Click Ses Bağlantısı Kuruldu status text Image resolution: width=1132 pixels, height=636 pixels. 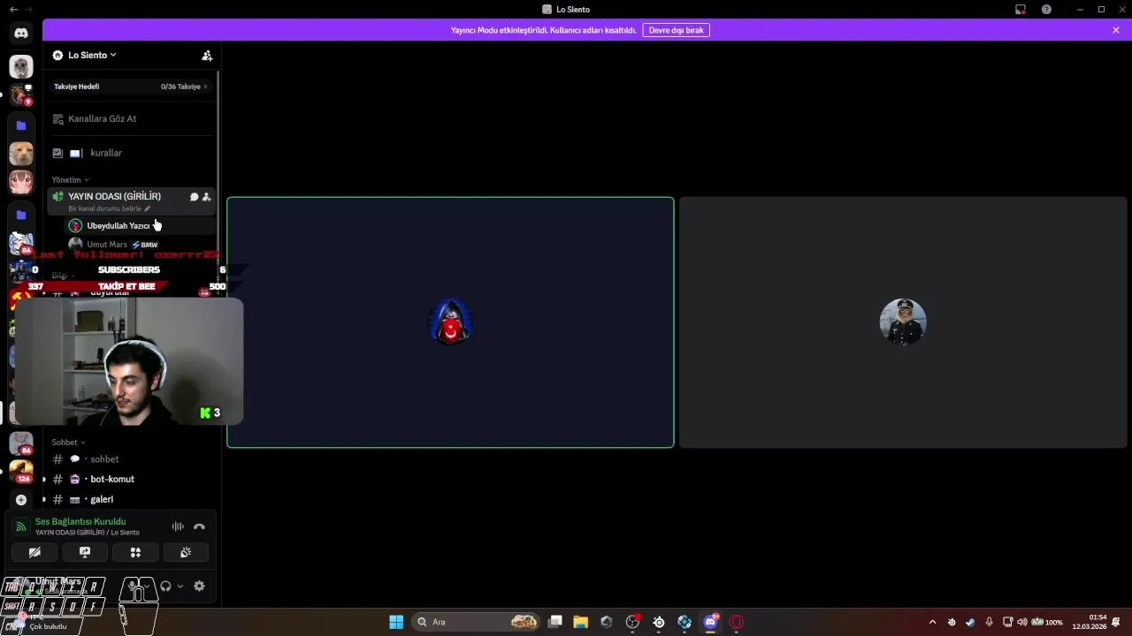click(80, 522)
